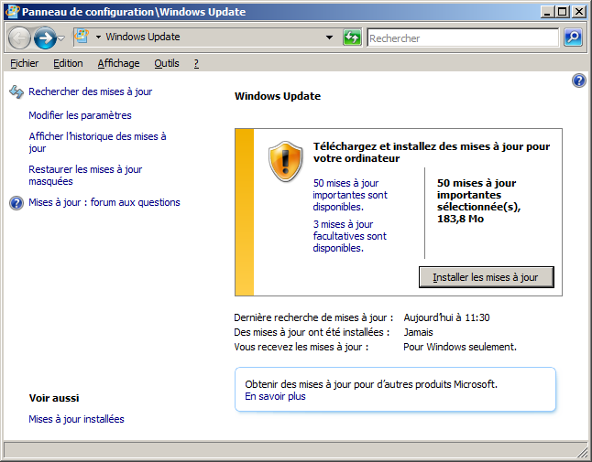Open the recent pages history dropdown arrow
Viewport: 592px width, 462px height.
click(x=61, y=38)
